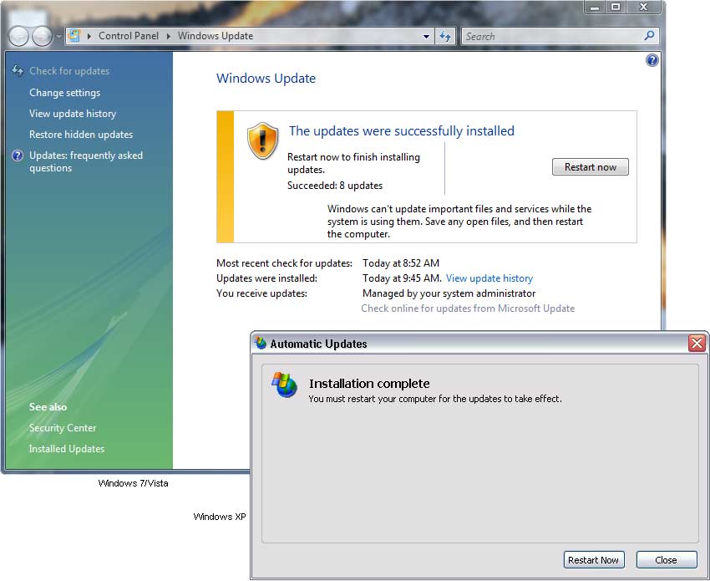Click the 'Installation complete' heading
This screenshot has height=581, width=710.
(x=369, y=384)
